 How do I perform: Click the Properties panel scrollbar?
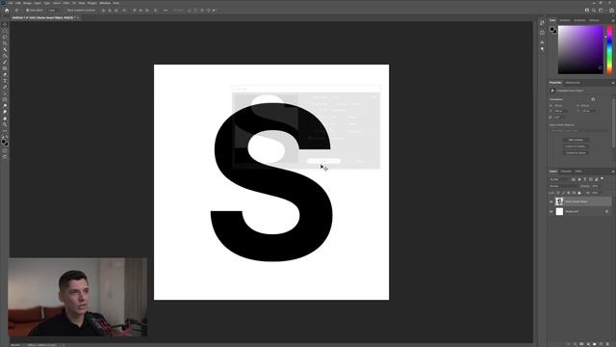tap(614, 122)
